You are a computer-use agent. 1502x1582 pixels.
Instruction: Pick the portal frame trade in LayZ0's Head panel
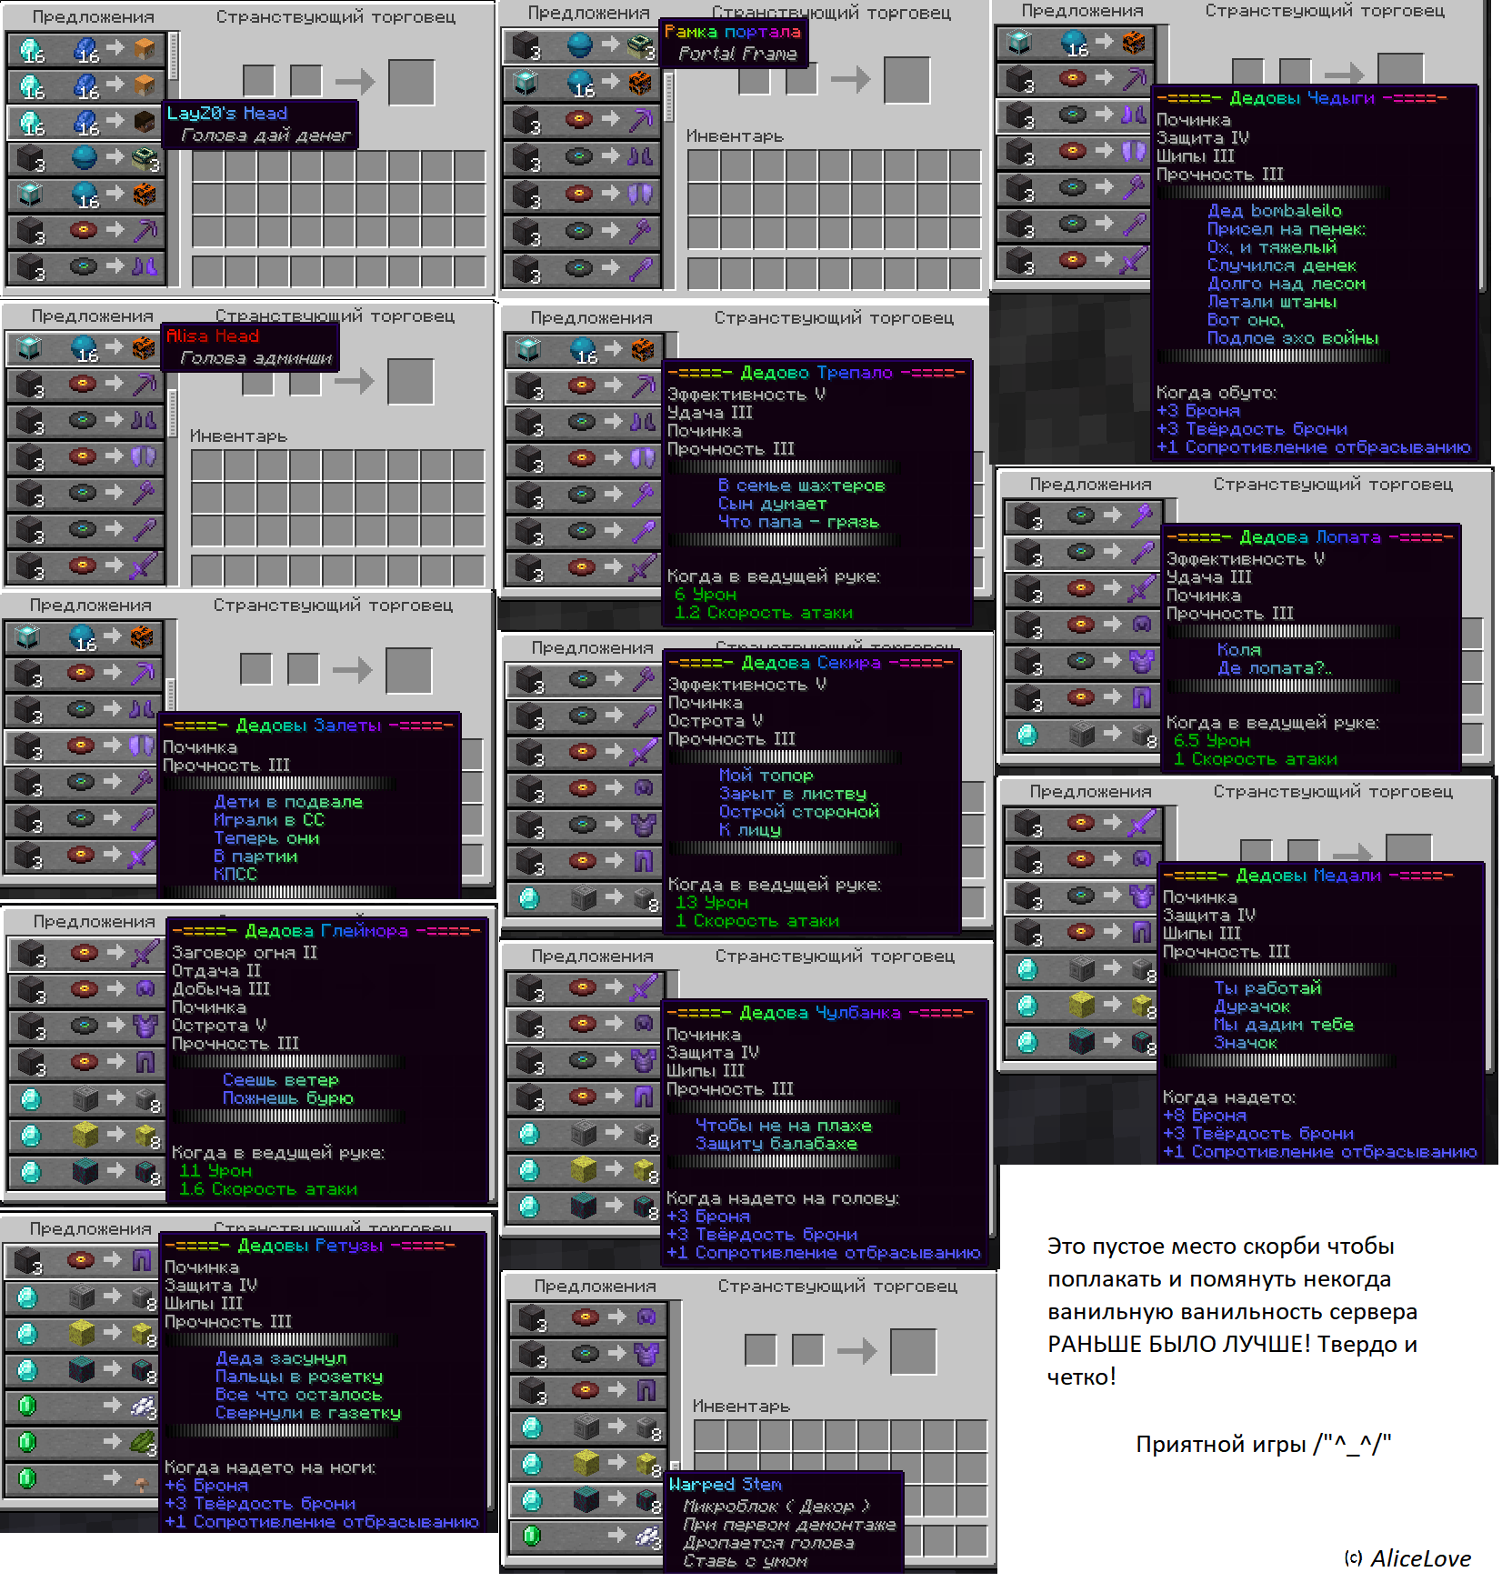[85, 158]
